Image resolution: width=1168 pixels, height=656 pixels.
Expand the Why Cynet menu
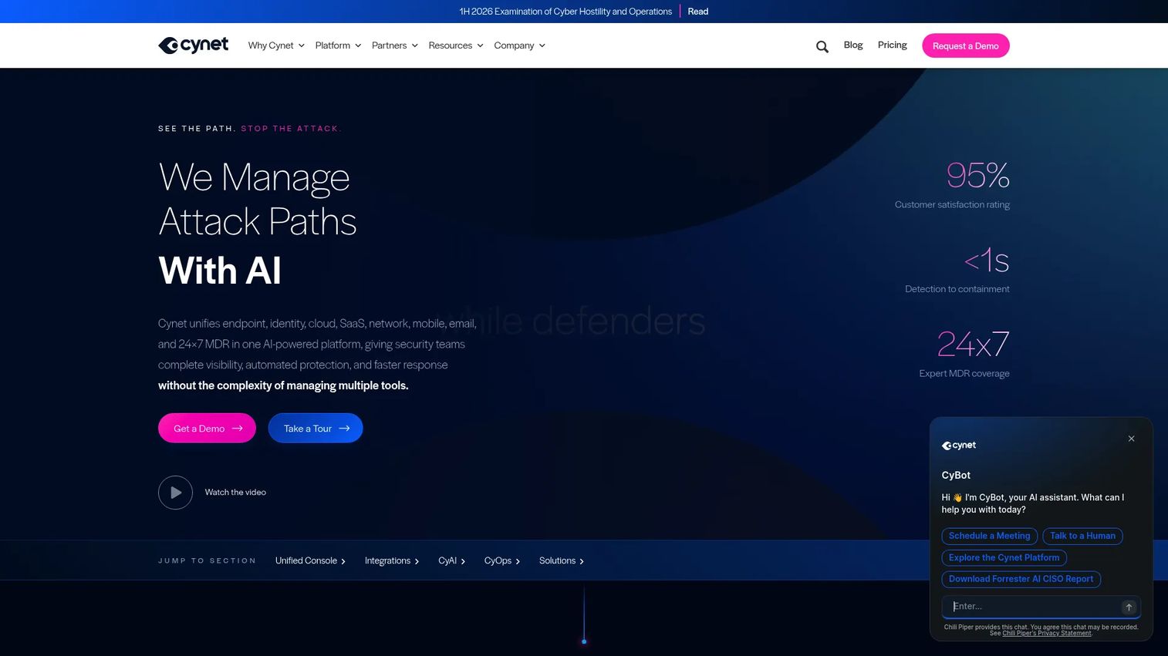click(x=276, y=45)
